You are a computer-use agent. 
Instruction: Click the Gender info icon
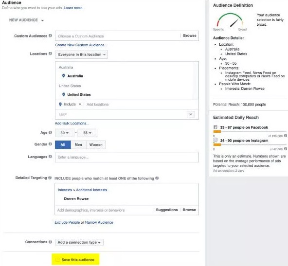pos(50,144)
